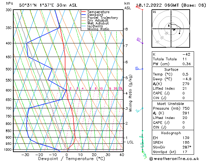
Task: Click the 'Dewpoint / Temperature (°C)' axis title
Action: 71,159
